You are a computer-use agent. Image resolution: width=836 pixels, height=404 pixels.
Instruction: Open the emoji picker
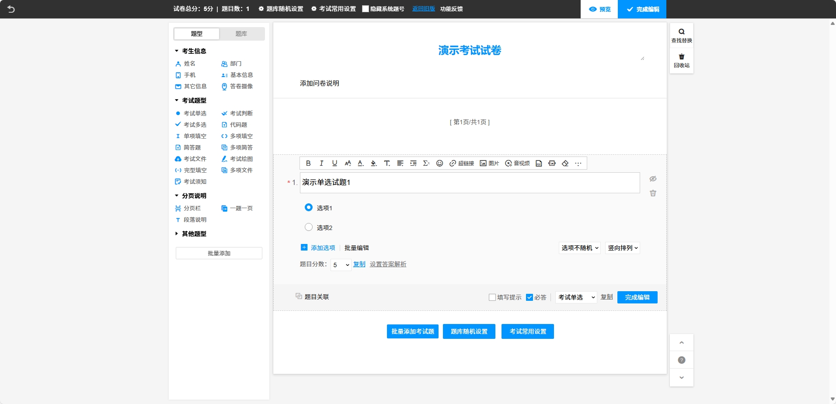pos(439,163)
